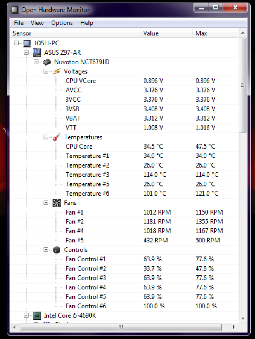Select the Fan Control #5 row

coord(125,297)
